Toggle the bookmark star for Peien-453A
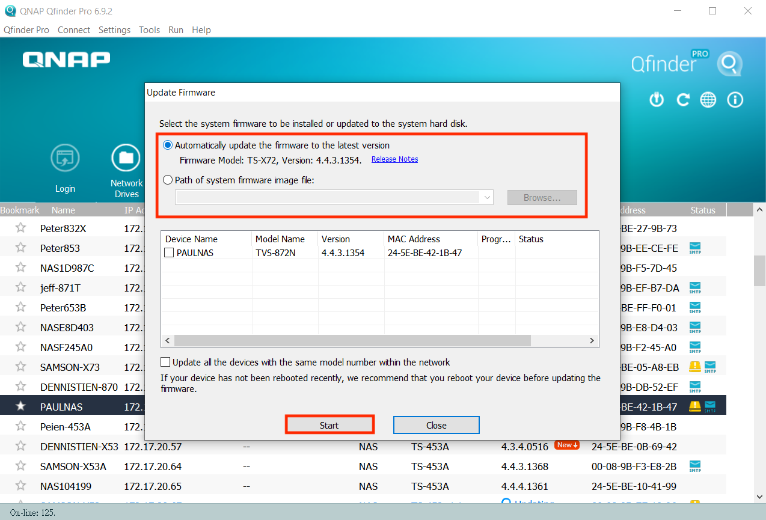This screenshot has height=520, width=766. pyautogui.click(x=21, y=426)
